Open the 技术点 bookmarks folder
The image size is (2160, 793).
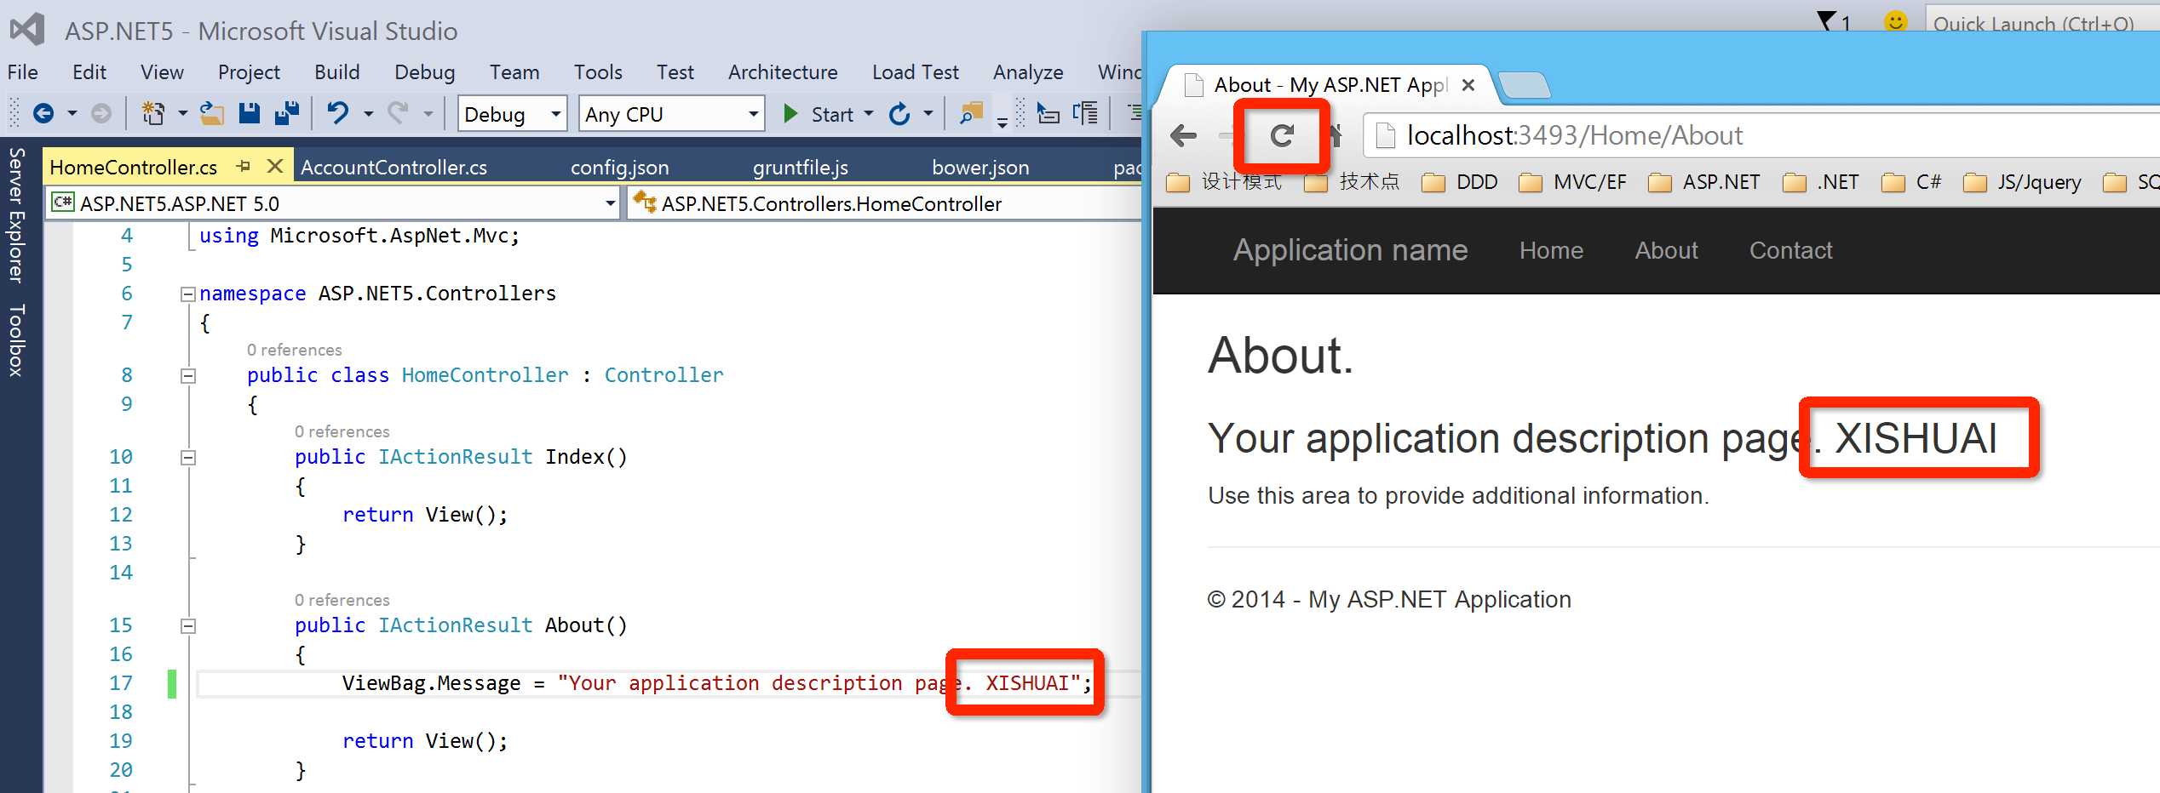coord(1353,182)
